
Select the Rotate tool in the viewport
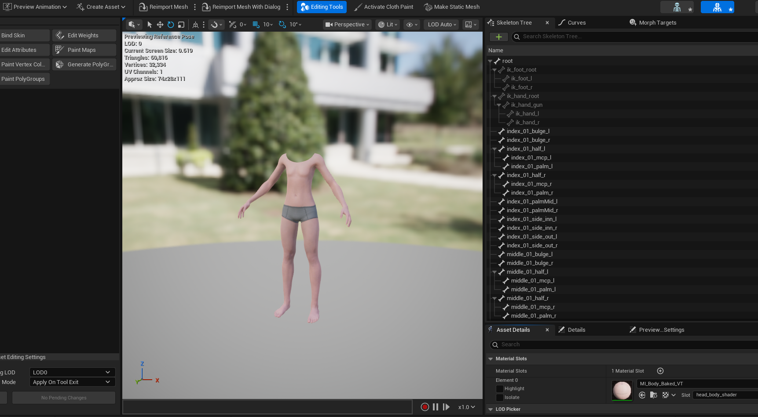(170, 25)
